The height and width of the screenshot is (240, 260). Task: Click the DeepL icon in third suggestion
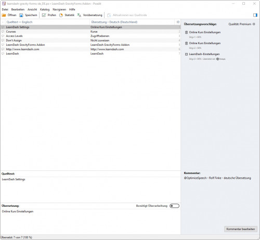point(217,59)
